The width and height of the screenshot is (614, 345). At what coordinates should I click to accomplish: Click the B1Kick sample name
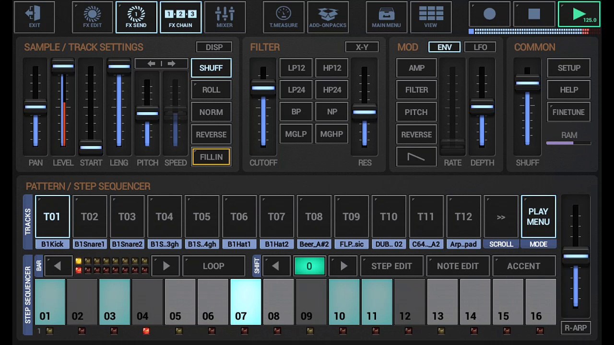[52, 244]
